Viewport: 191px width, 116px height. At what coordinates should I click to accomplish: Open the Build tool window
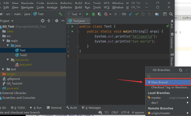(72, 108)
